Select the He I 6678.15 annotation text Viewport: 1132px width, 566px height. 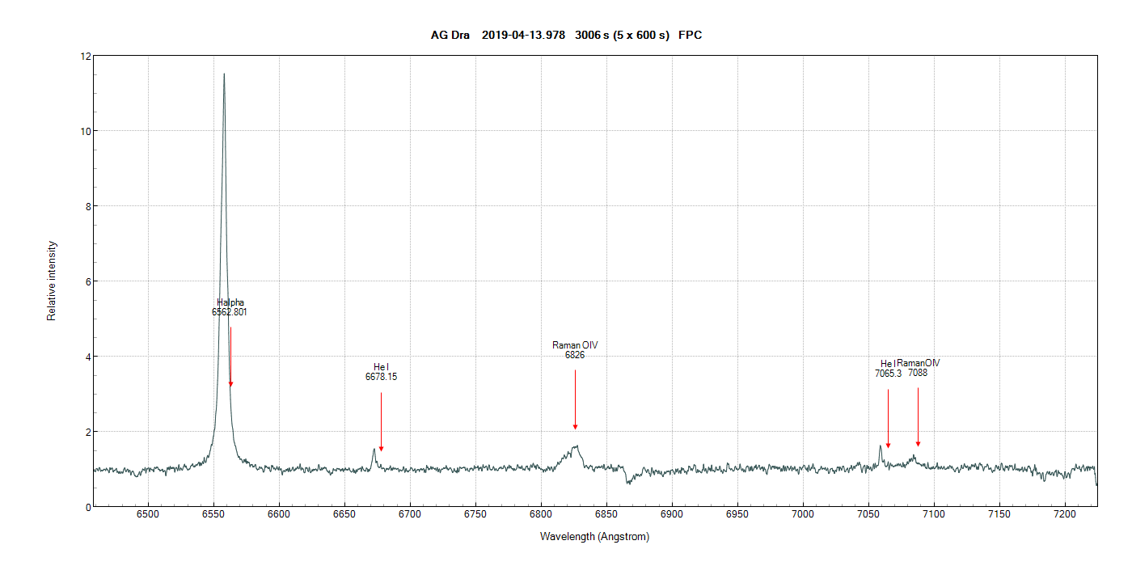point(381,372)
